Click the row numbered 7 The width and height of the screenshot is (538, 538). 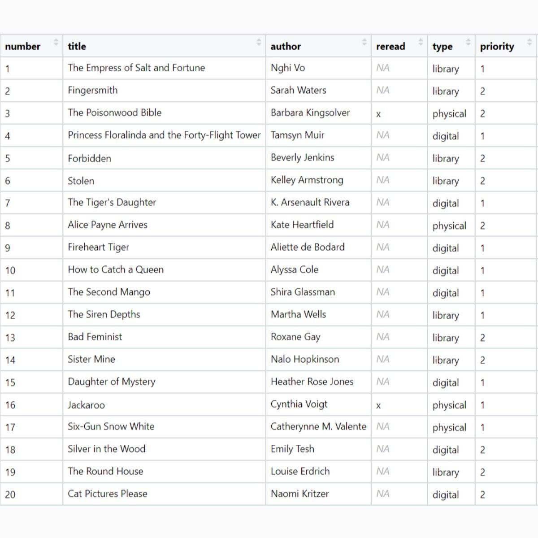[x=8, y=203]
